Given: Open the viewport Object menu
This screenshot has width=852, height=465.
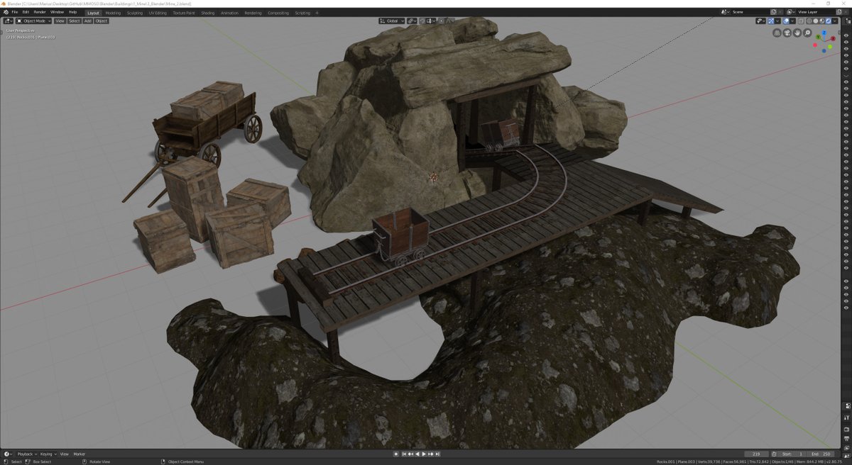Looking at the screenshot, I should (x=102, y=21).
